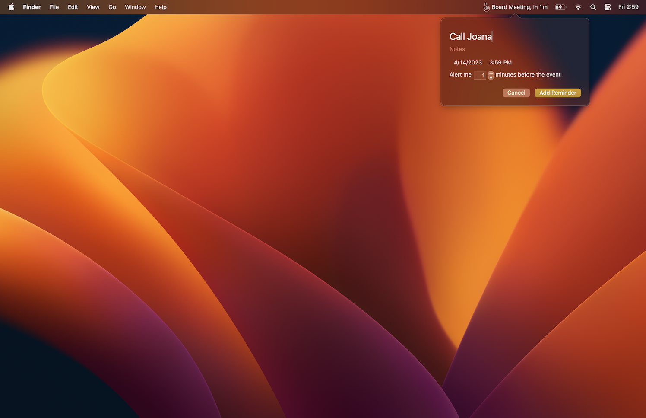
Task: Select the 3:59 PM time field
Action: tap(500, 63)
